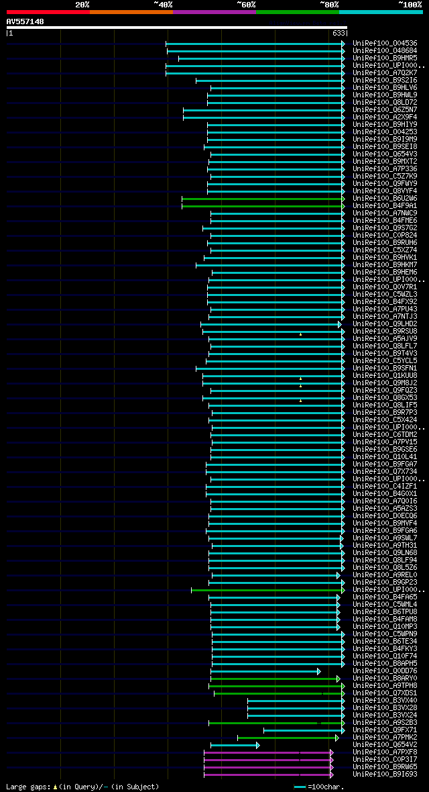Select hit label UniRef100_A7PMK2
Viewport: 429px width, 792px height.
coord(385,738)
